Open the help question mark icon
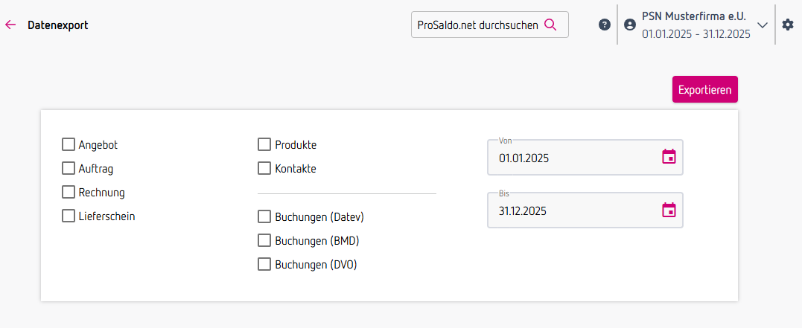The width and height of the screenshot is (802, 328). (x=605, y=25)
